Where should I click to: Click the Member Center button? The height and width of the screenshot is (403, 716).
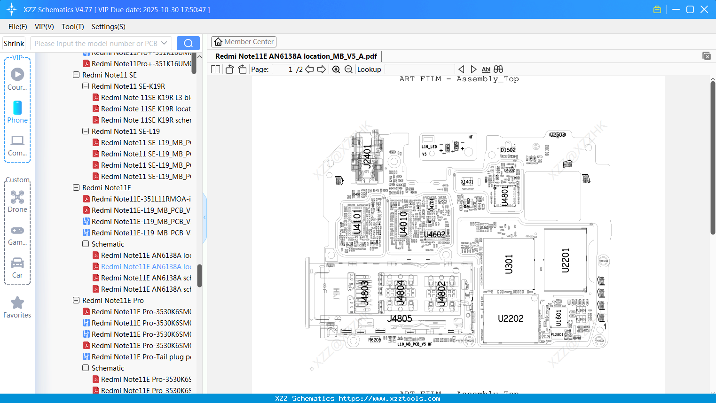point(244,41)
